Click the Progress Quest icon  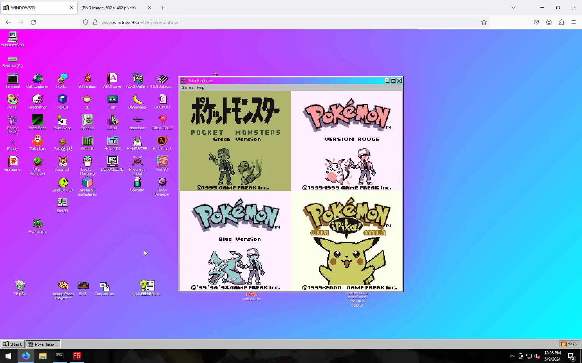coord(137,166)
